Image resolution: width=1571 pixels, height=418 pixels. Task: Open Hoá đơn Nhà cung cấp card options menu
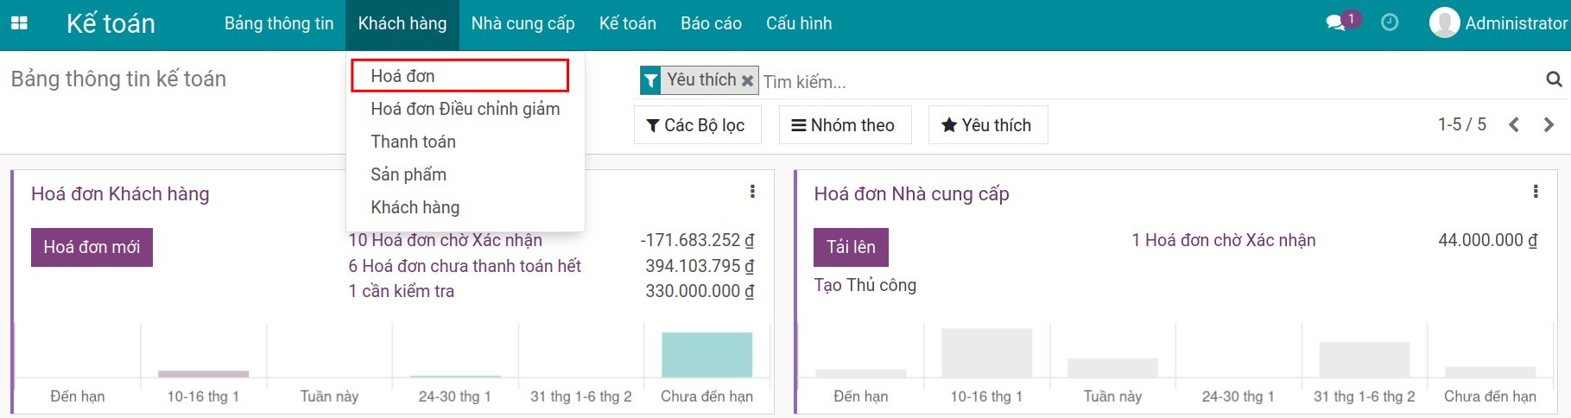1536,192
